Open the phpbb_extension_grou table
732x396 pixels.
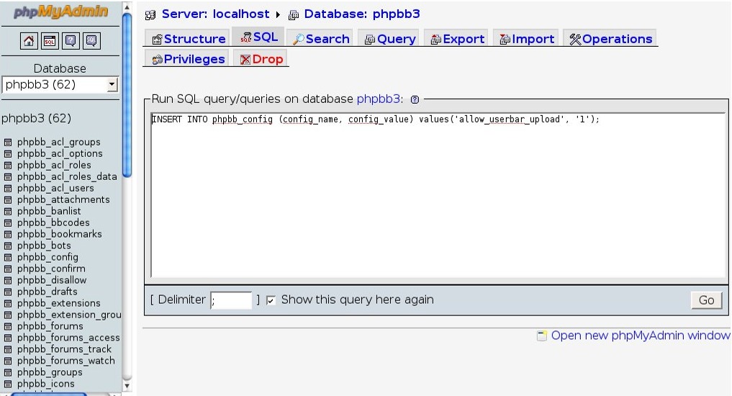pos(69,315)
